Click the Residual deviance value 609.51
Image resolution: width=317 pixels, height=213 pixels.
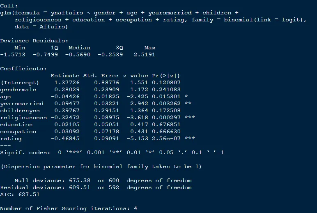tap(83, 188)
